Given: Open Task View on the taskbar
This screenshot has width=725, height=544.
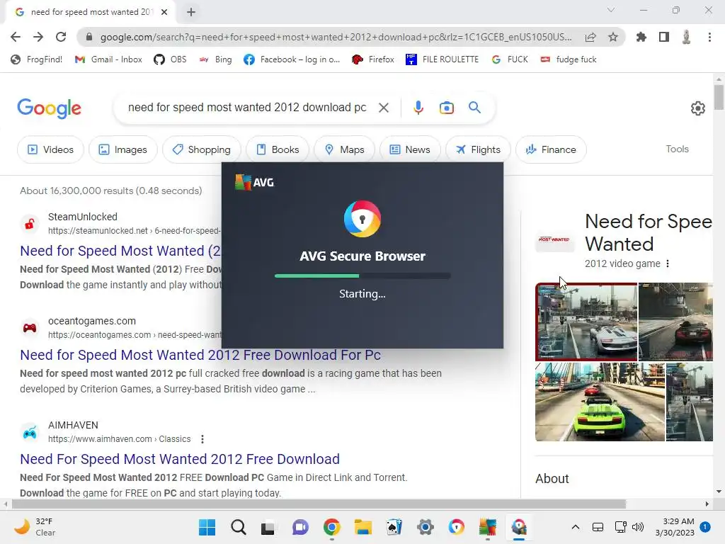Looking at the screenshot, I should pyautogui.click(x=268, y=527).
